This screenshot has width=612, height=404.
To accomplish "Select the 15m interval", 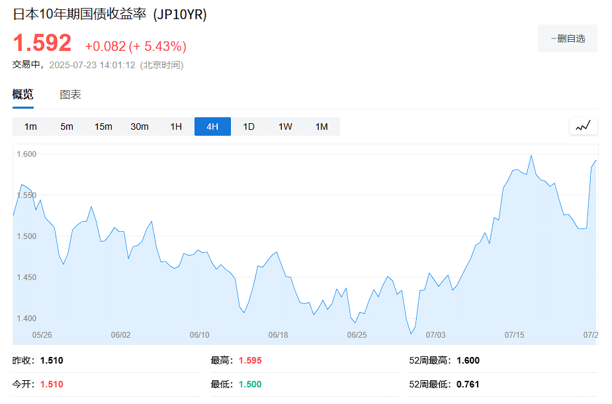I will point(103,126).
